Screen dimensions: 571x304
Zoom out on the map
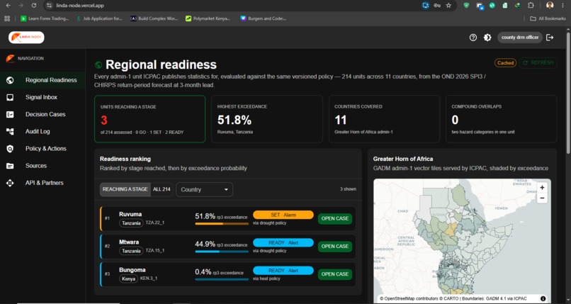click(x=542, y=198)
